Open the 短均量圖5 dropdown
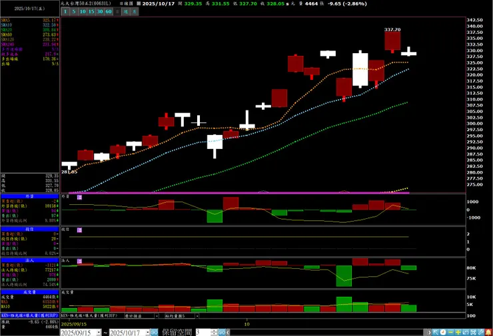 coord(197,316)
